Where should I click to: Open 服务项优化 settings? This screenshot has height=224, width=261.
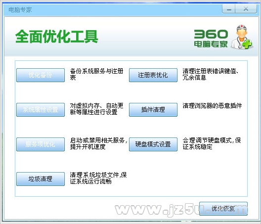pyautogui.click(x=41, y=144)
